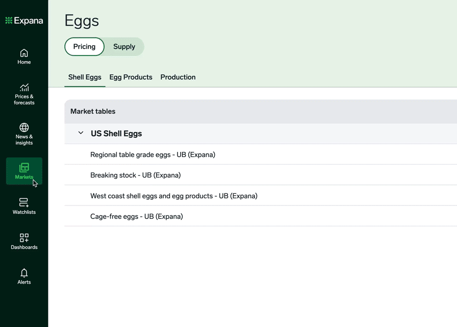This screenshot has width=457, height=327.
Task: Collapse the US Shell Eggs chevron
Action: pos(81,133)
